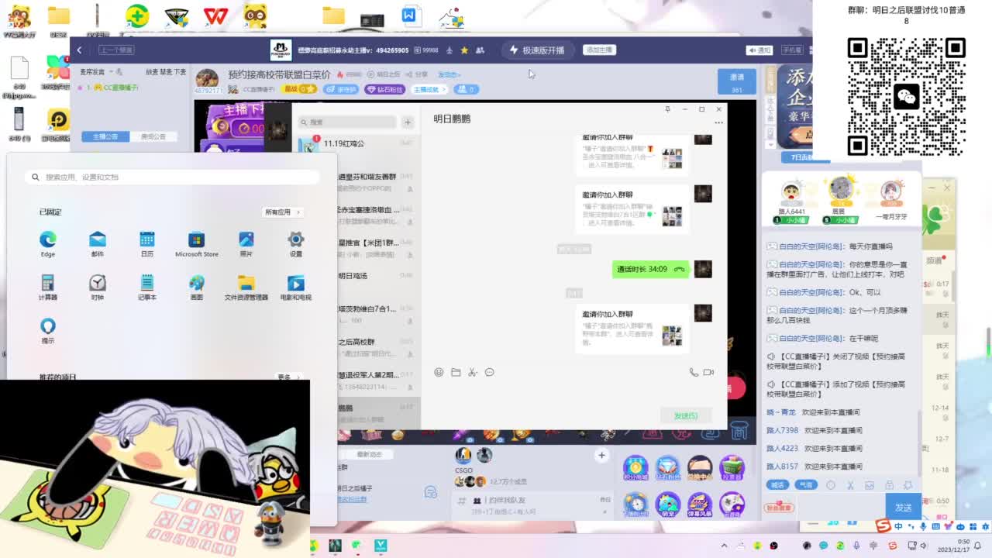Viewport: 992px width, 558px height.
Task: Click the back arrow in streaming app header
Action: click(79, 50)
